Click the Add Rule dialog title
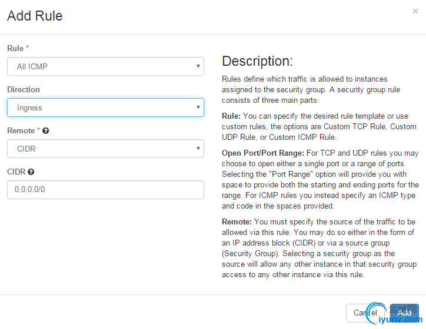Image resolution: width=426 pixels, height=329 pixels. coord(35,16)
